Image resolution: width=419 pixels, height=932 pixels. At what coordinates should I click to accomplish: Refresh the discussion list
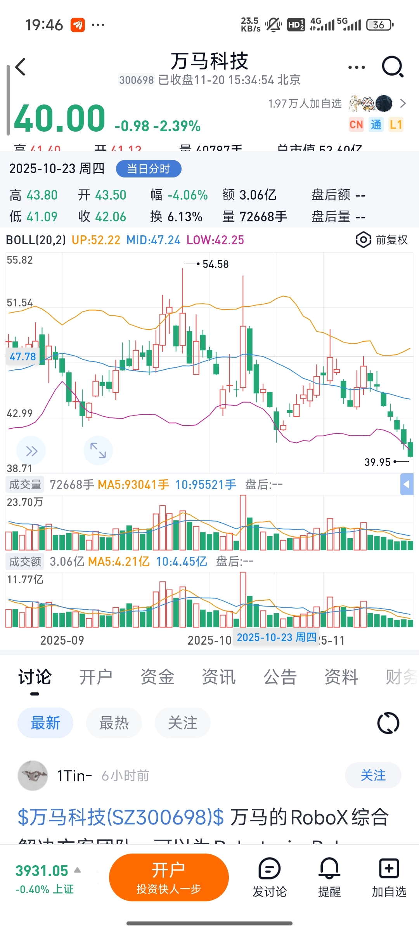(x=388, y=723)
